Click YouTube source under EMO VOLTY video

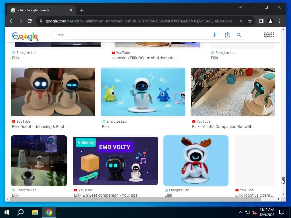pos(83,190)
